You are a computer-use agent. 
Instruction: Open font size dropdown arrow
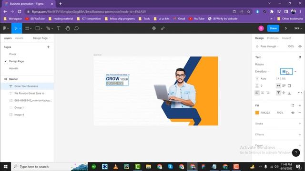[x=295, y=72]
